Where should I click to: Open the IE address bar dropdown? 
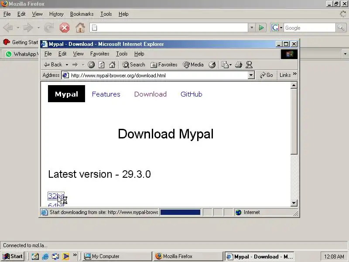pyautogui.click(x=251, y=75)
